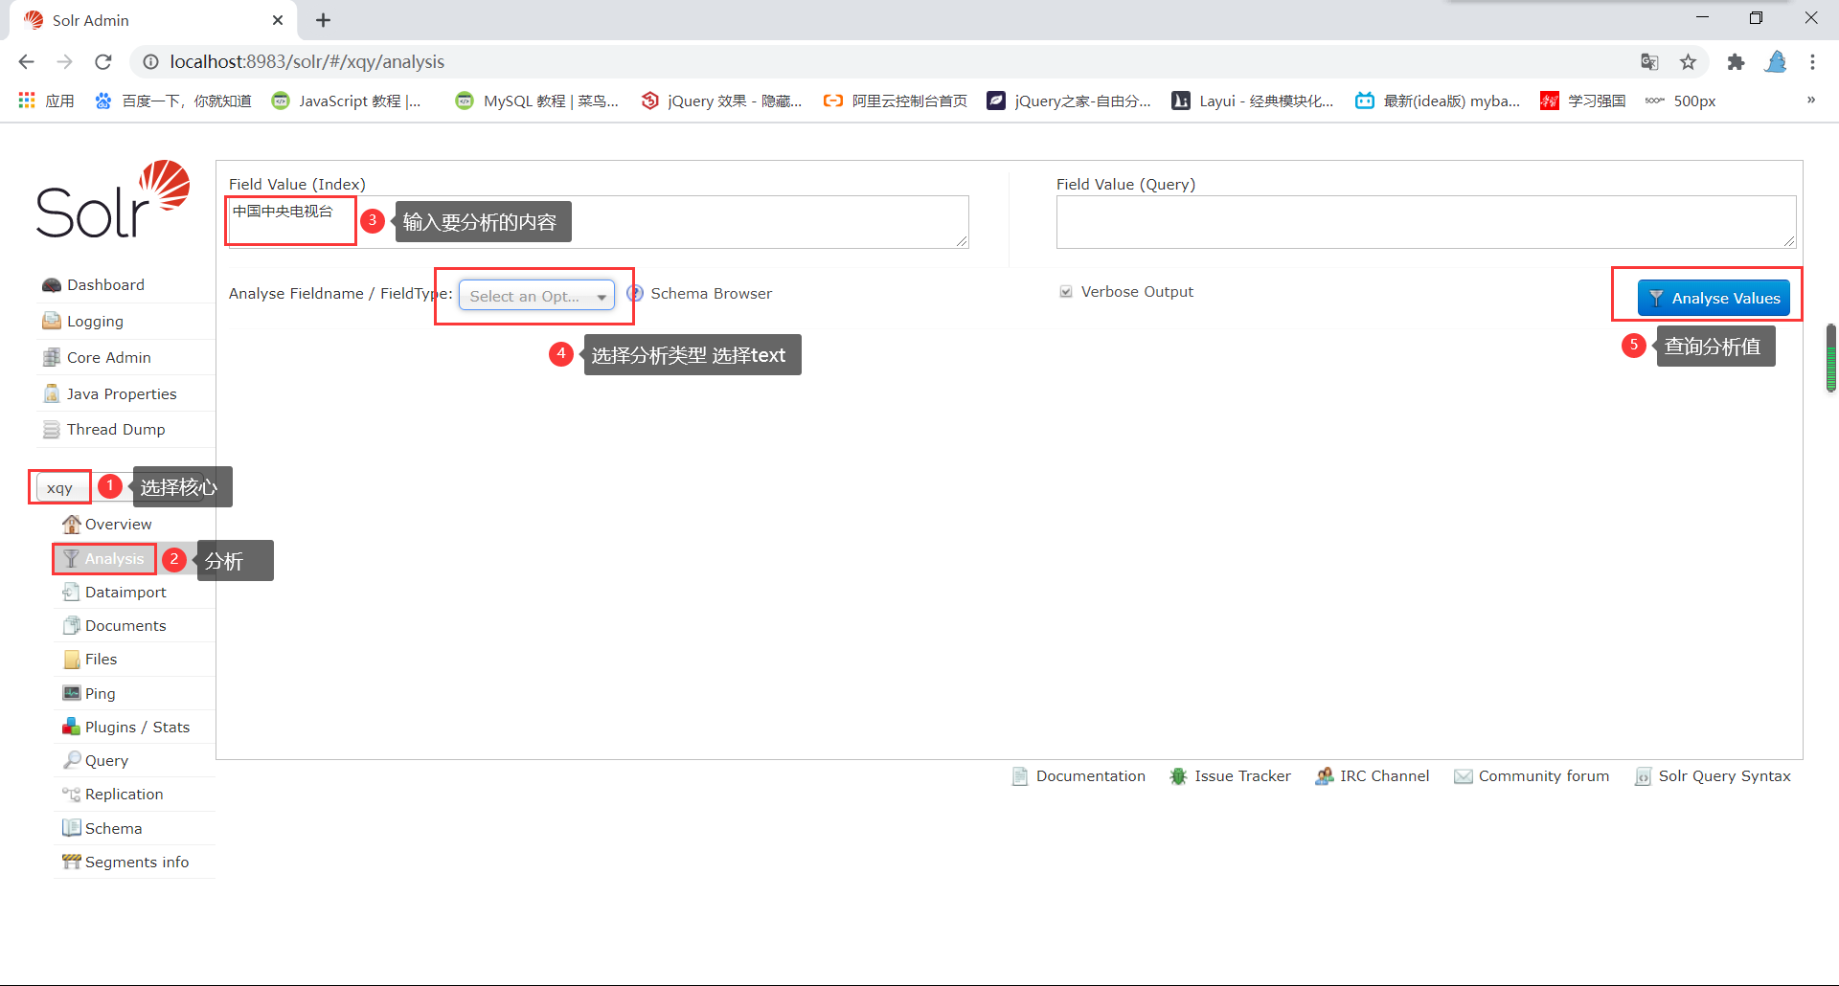Click the Ping monitor icon
The height and width of the screenshot is (986, 1839).
[72, 693]
